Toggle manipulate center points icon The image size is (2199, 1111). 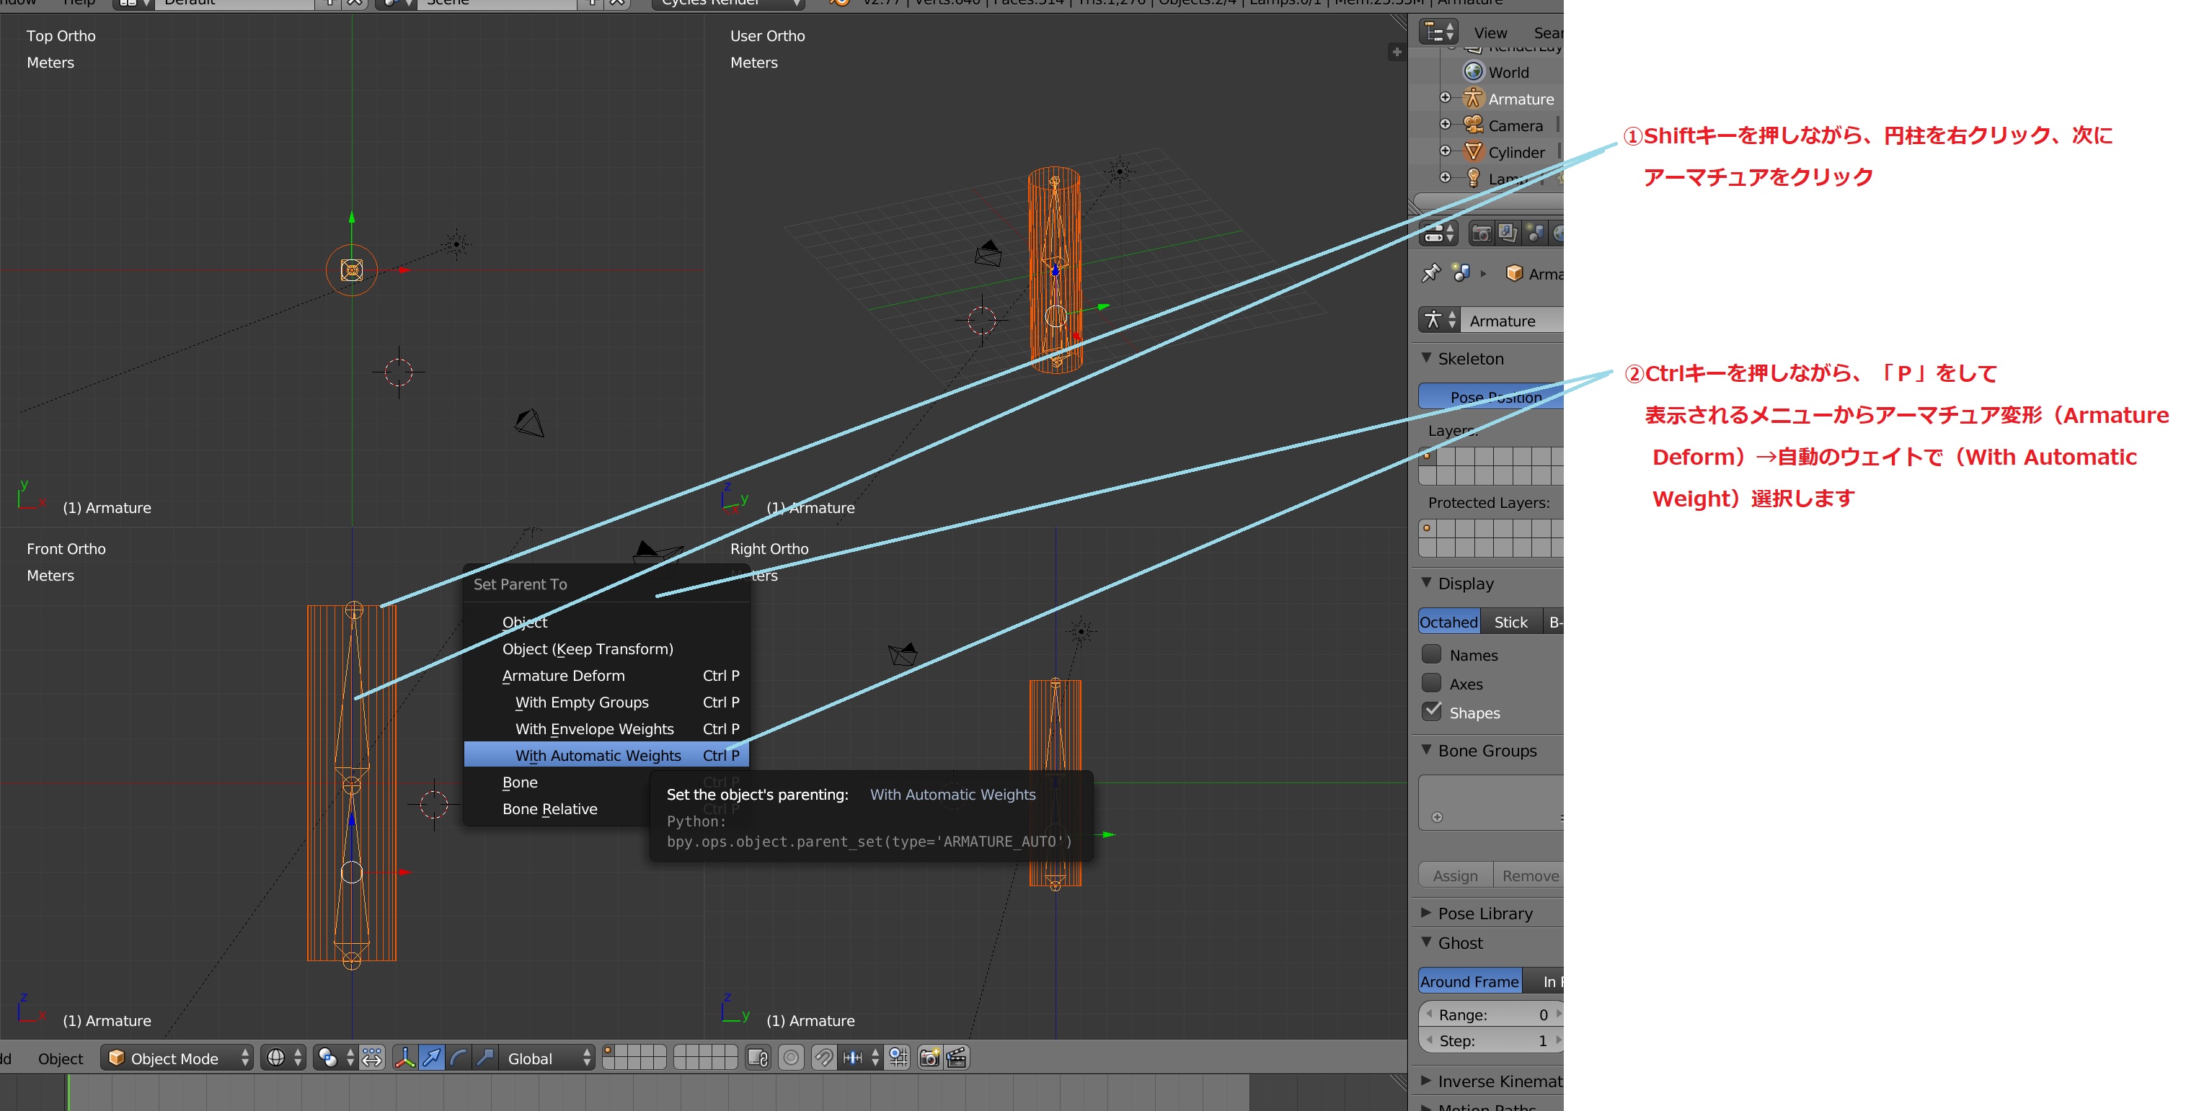coord(372,1058)
